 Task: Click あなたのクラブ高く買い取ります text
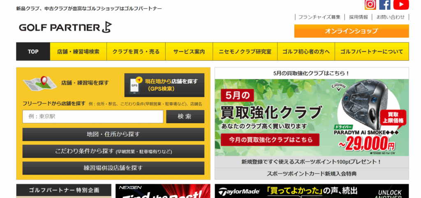point(264,126)
